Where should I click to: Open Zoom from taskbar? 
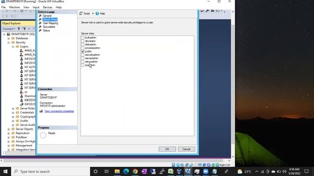(206, 172)
